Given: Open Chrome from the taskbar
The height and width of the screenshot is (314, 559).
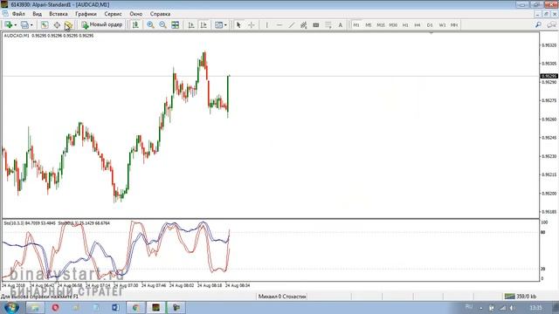Looking at the screenshot, I should click(136, 307).
